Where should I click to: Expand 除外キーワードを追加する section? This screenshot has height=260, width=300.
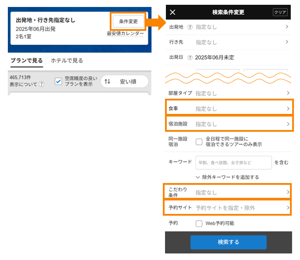coord(227,177)
